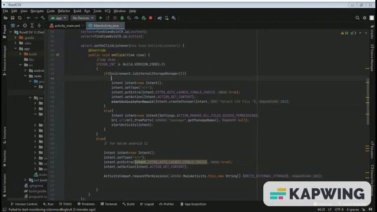Viewport: 377px width, 212px height.
Task: Toggle the Structure side panel
Action: [x=4, y=135]
